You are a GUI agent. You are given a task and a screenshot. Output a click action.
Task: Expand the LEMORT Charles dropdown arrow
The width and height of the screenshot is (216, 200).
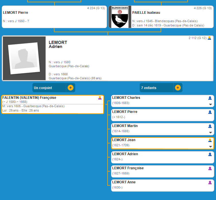(210, 104)
